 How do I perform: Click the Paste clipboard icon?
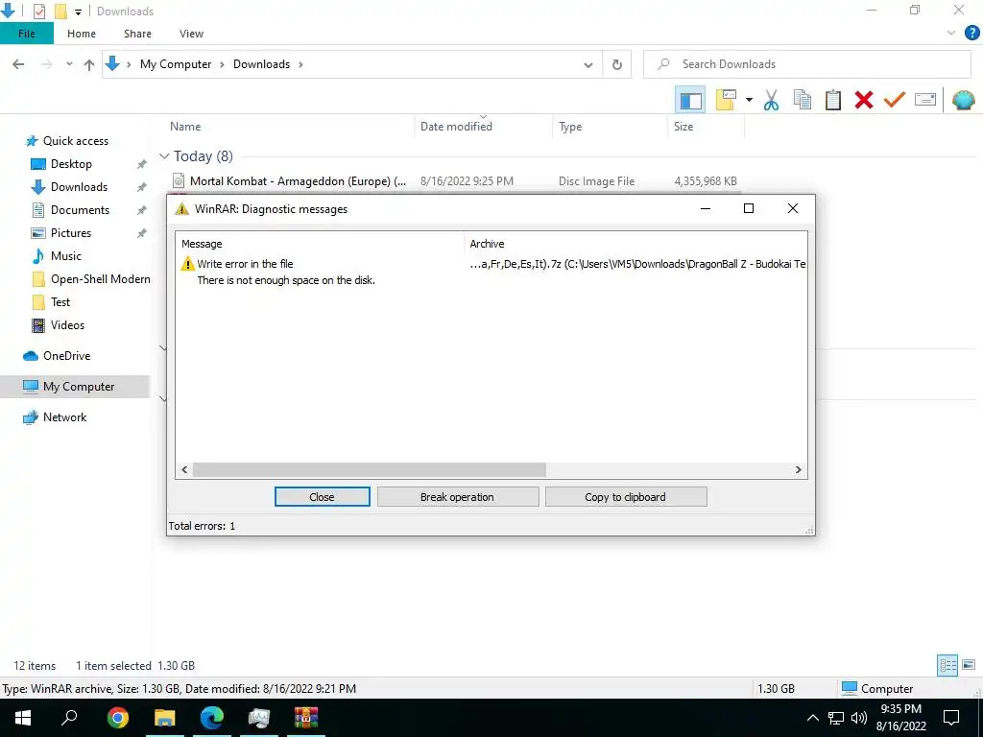click(x=833, y=100)
